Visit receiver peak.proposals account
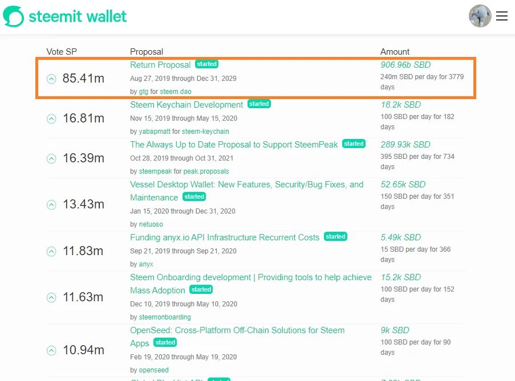This screenshot has width=515, height=381. click(206, 171)
